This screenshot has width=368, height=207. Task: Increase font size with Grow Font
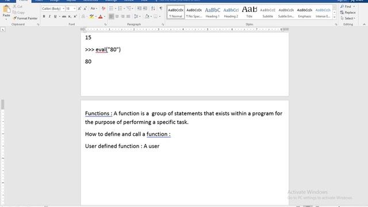79,9
